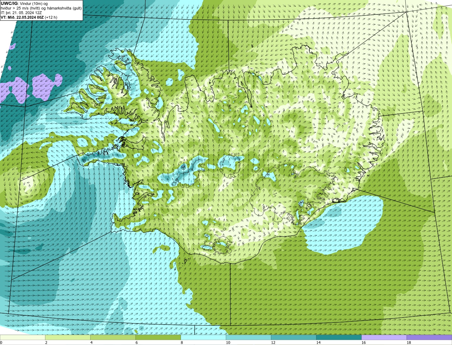Click the 16–18 m/s light purple legend swatch

point(384,337)
